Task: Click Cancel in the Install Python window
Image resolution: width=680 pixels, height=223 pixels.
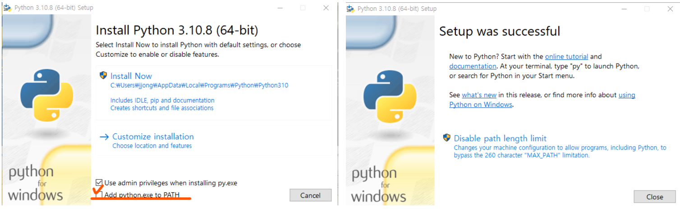Action: click(310, 195)
